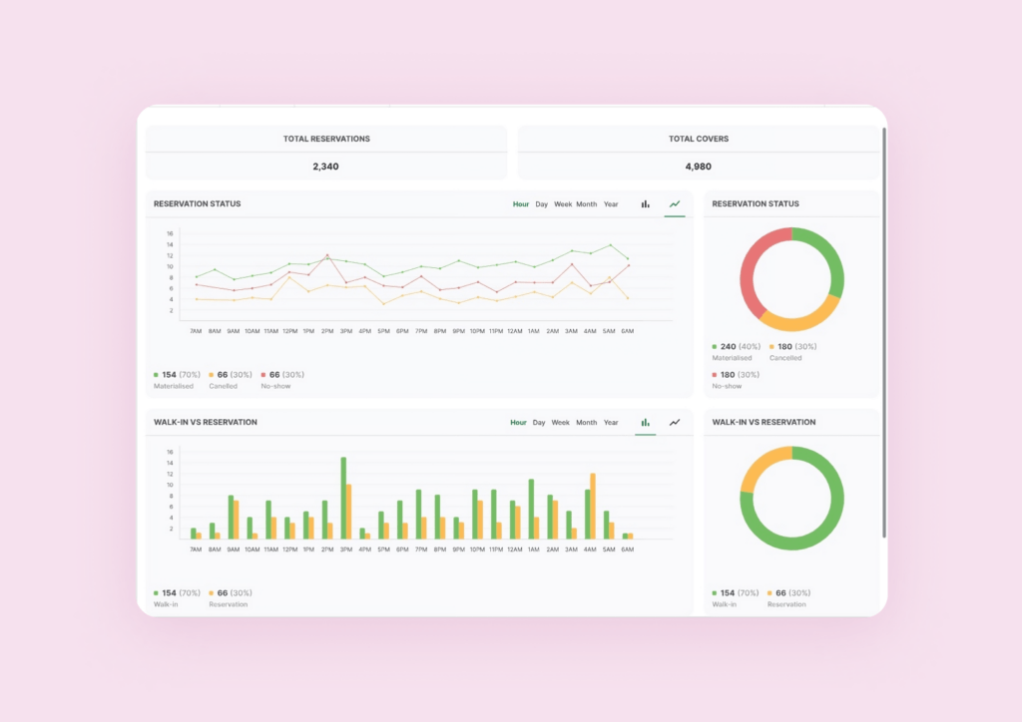1022x722 pixels.
Task: Select Month in the Reservation Status filter
Action: click(586, 203)
